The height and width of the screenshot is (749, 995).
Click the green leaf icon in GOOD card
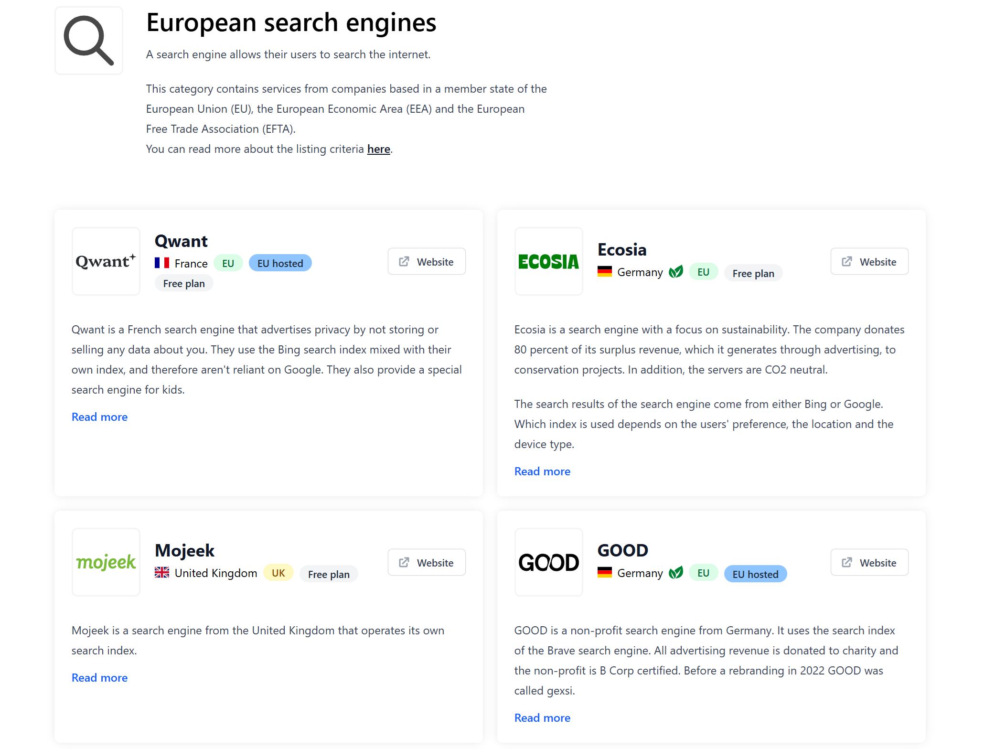tap(675, 573)
